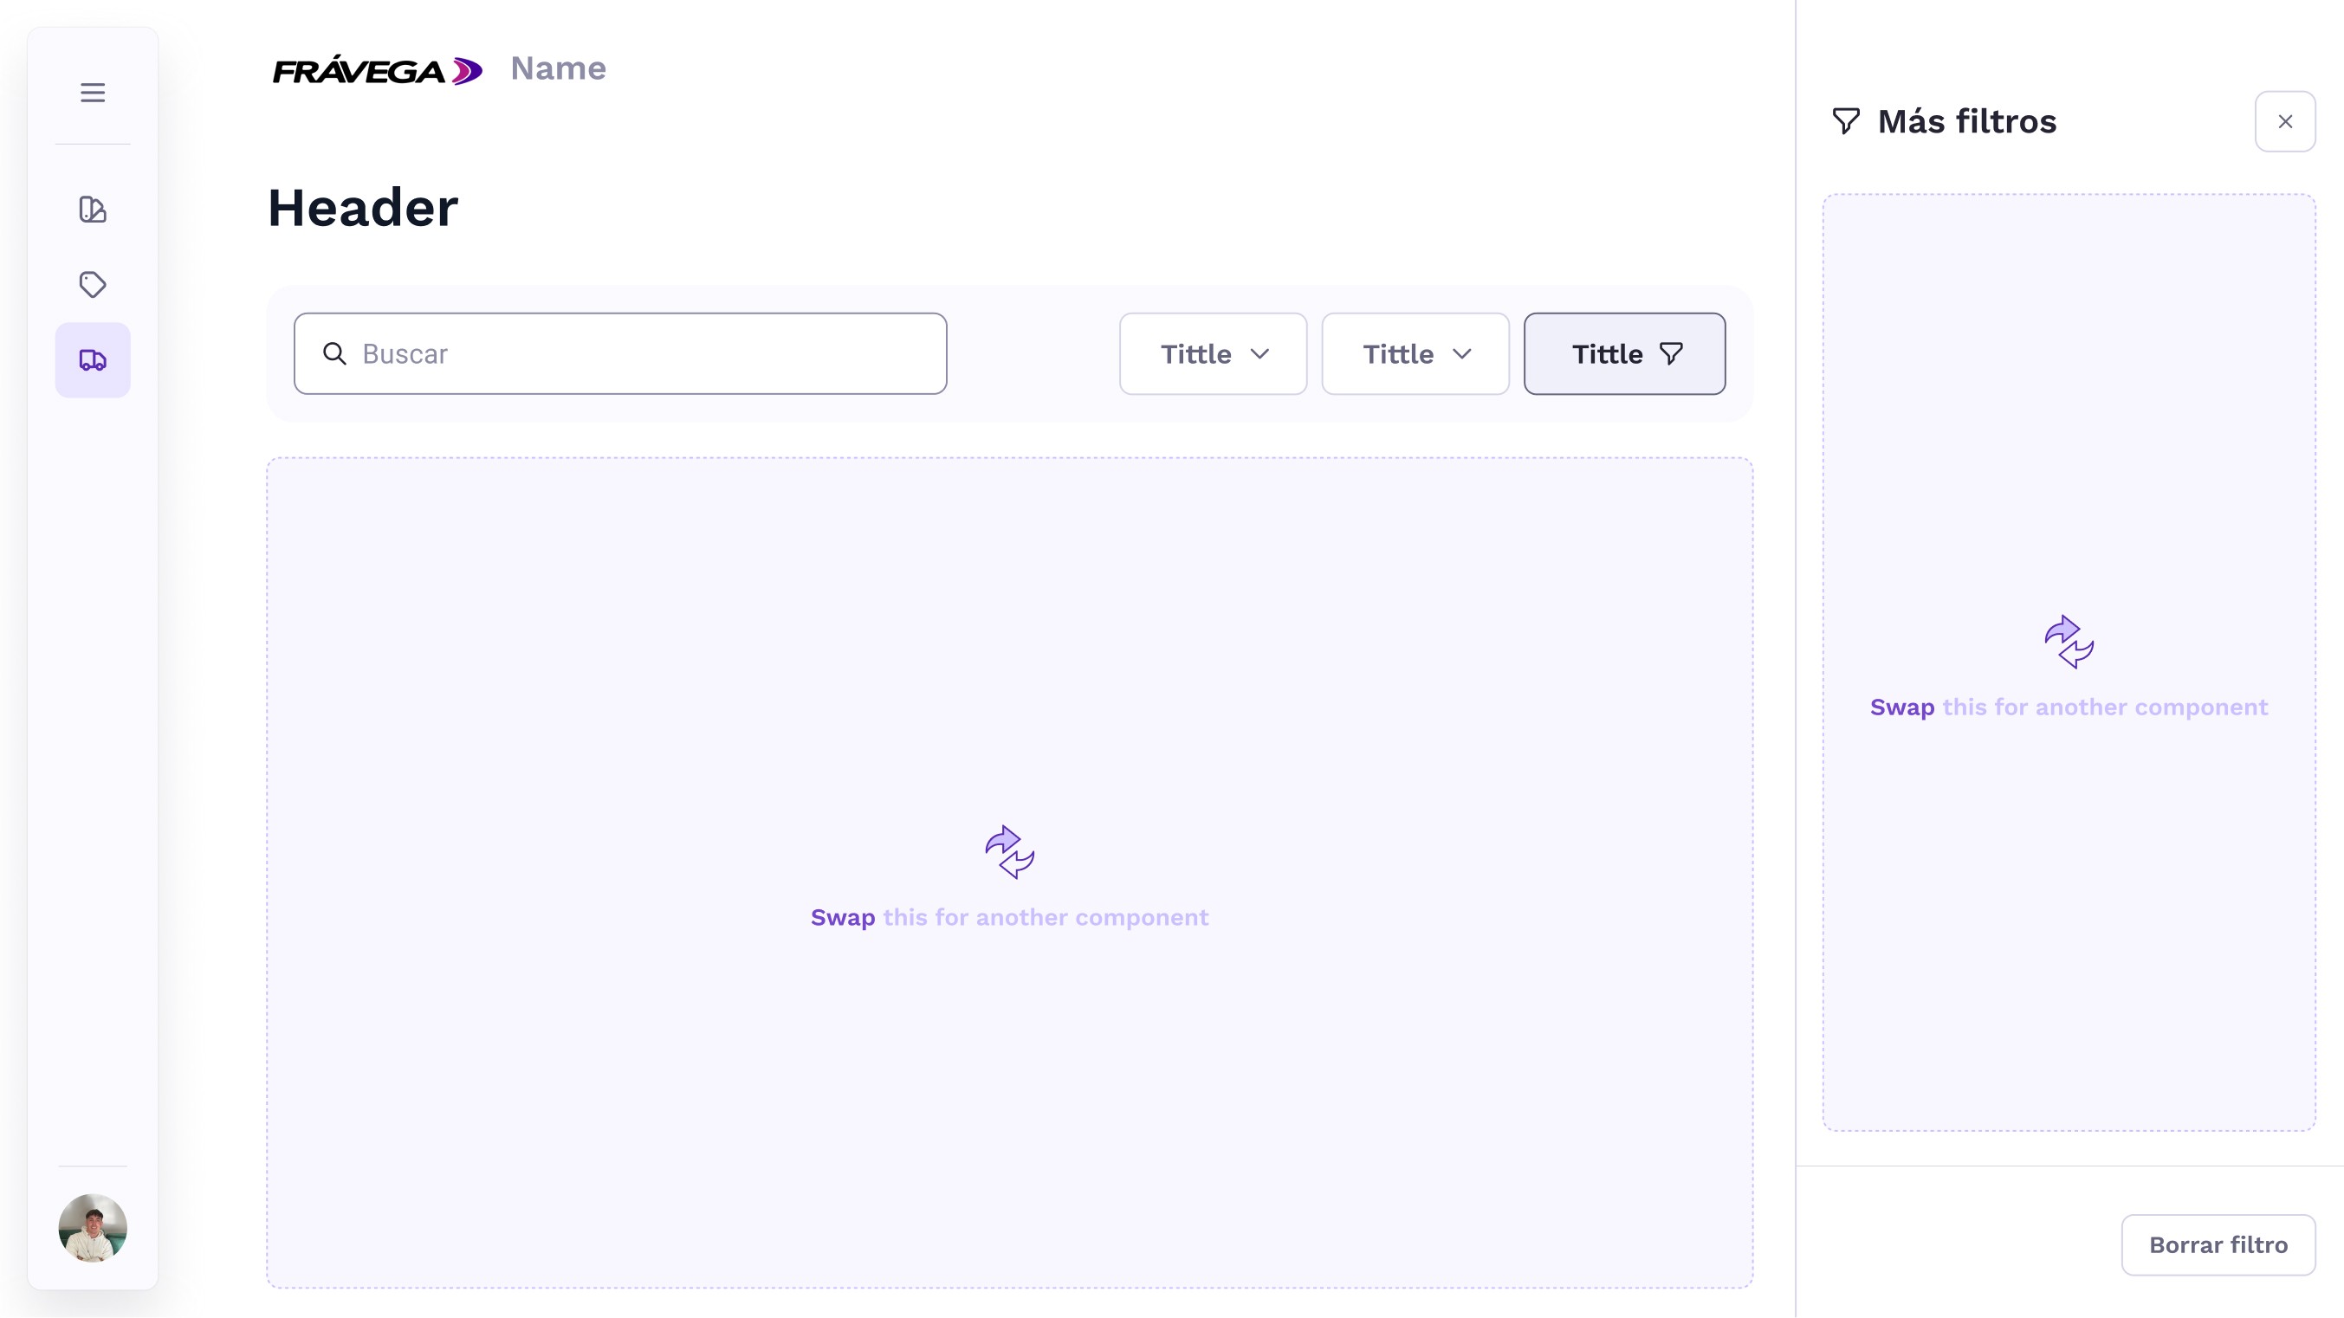Viewport: 2344px width, 1318px height.
Task: Click the user avatar photo
Action: [93, 1228]
